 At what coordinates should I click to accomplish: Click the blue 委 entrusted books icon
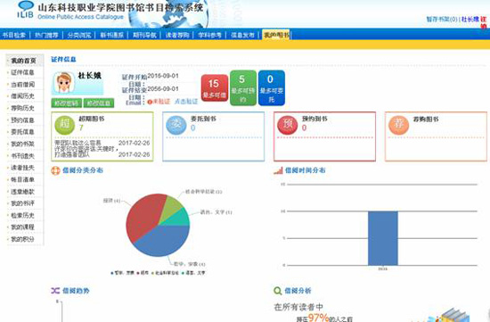[x=176, y=125]
